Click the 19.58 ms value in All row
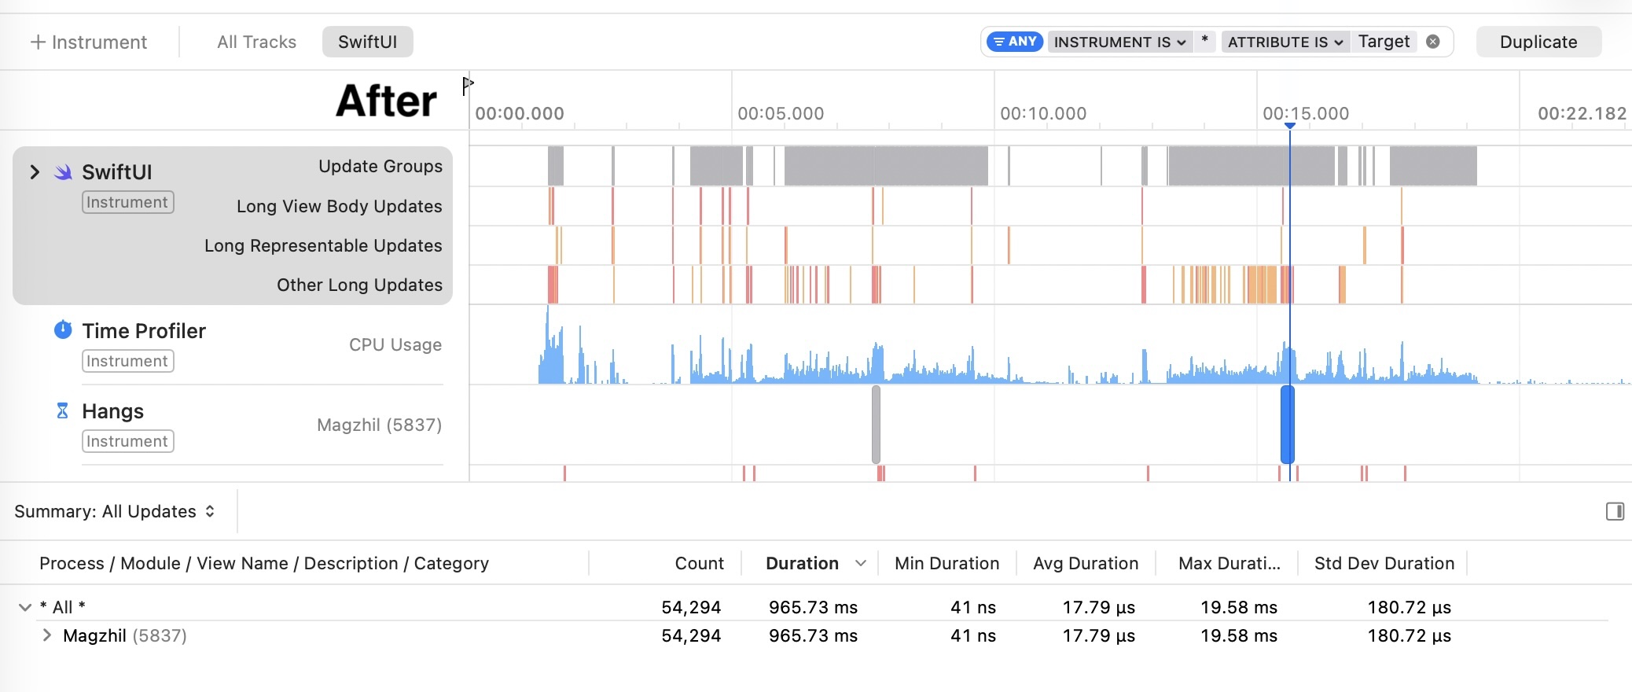1632x692 pixels. 1239,607
